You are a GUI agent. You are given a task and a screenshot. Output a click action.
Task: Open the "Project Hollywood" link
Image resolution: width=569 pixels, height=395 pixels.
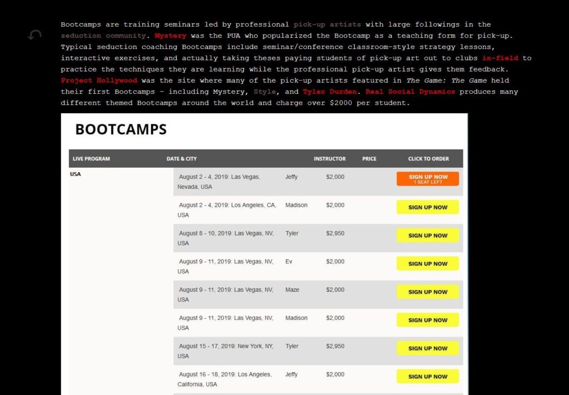[98, 80]
